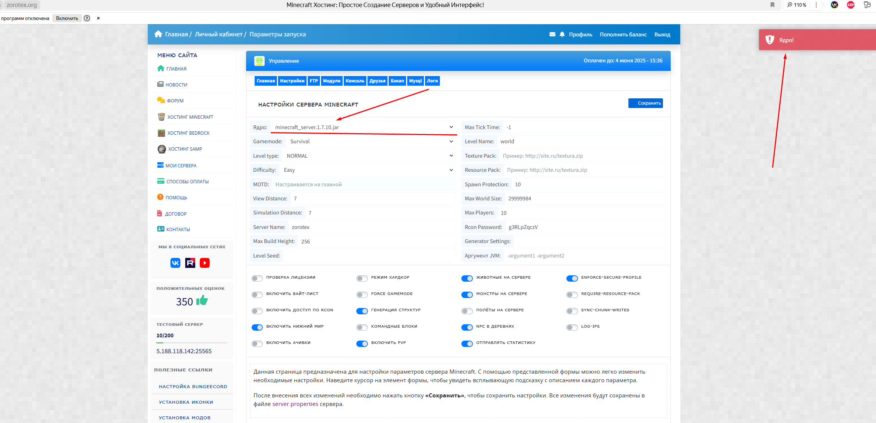Open the envelope messages icon
876x423 pixels.
[552, 34]
